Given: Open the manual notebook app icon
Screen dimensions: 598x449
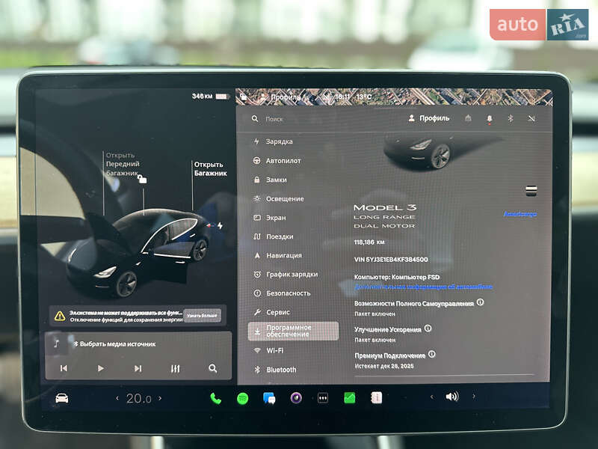Looking at the screenshot, I should [x=377, y=397].
